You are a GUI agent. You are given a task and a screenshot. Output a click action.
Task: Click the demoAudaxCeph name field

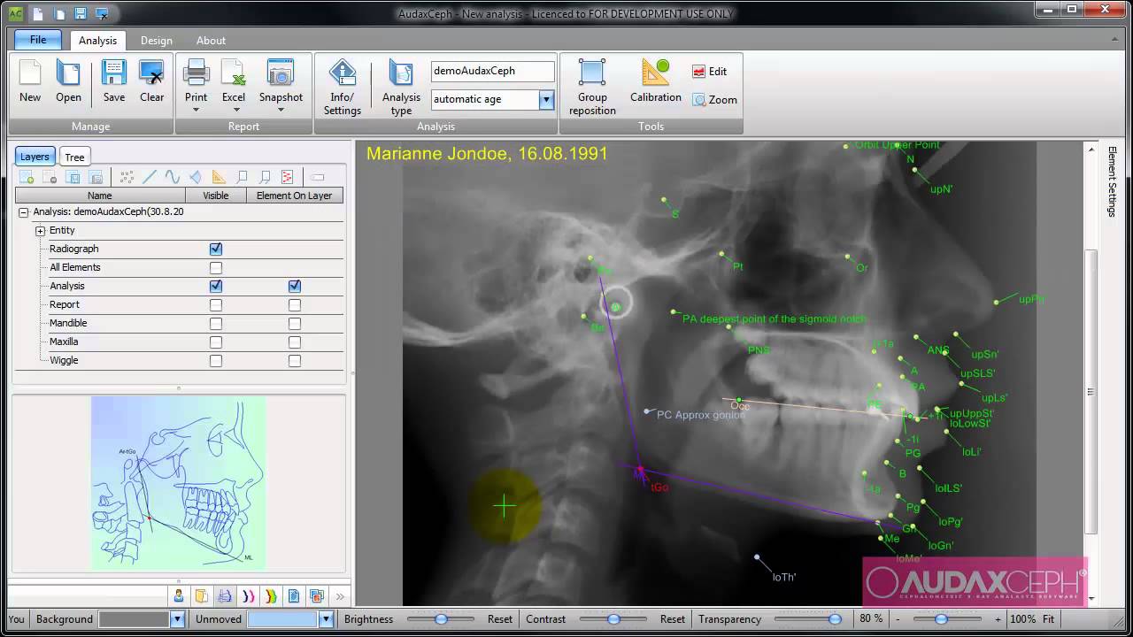coord(493,71)
